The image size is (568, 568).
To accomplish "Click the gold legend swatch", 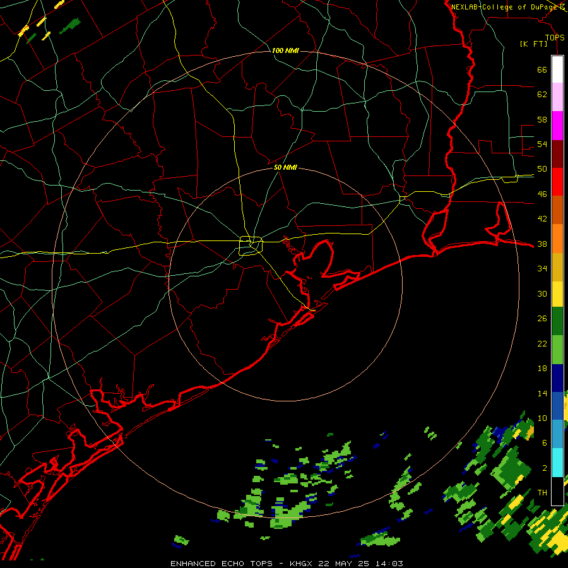I will (x=557, y=266).
